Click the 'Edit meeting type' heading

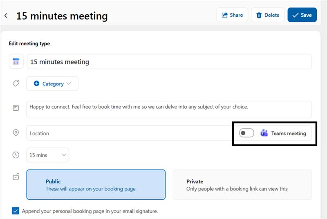pyautogui.click(x=29, y=43)
